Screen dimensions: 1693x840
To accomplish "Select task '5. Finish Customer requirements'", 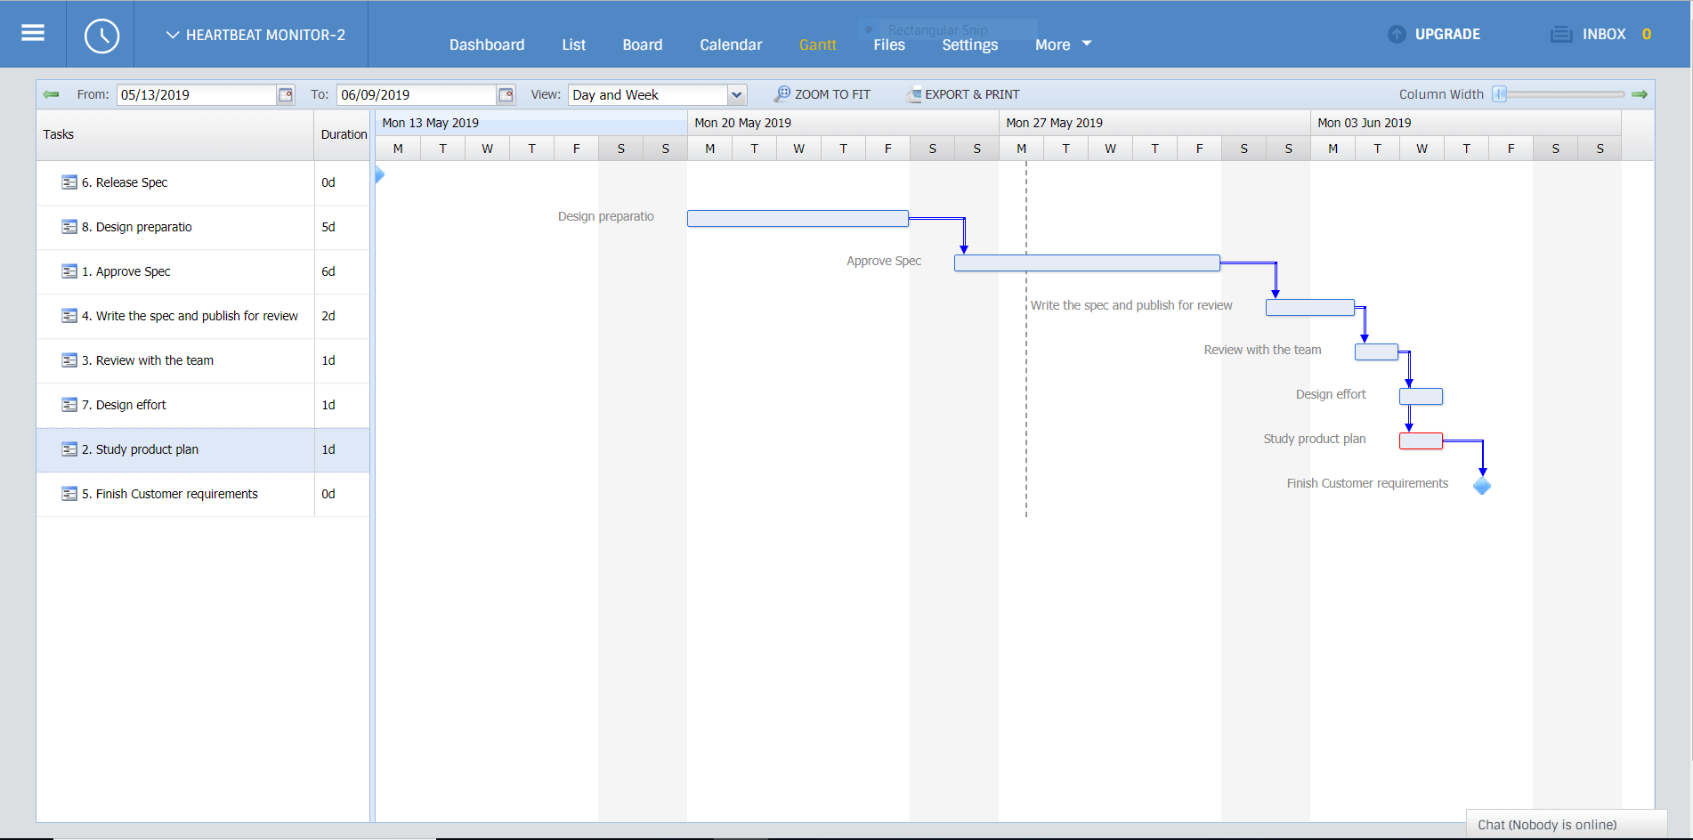I will [170, 494].
